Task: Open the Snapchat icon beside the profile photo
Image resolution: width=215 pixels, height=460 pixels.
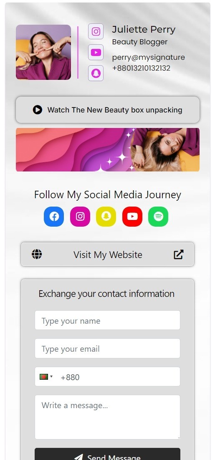Action: click(96, 73)
